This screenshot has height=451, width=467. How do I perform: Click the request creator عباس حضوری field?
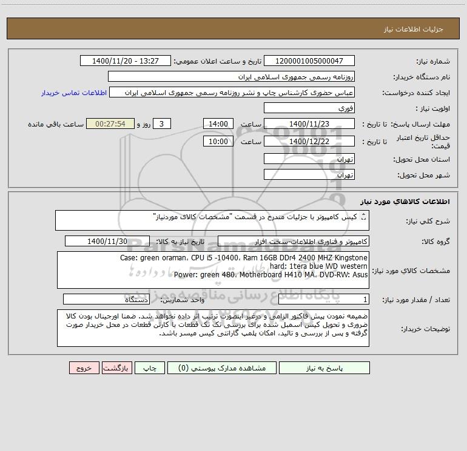(x=232, y=93)
